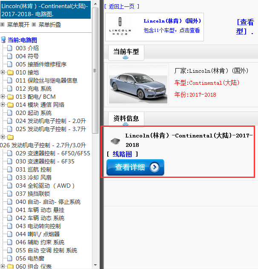
Task: Click the page icon for 005 接插件维修程序
Action: (10, 64)
